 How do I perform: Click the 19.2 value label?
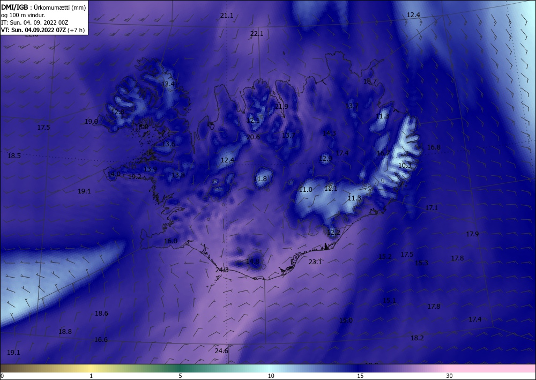point(135,177)
